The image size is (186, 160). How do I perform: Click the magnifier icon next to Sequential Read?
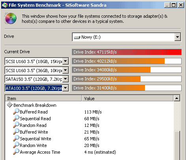point(16,118)
